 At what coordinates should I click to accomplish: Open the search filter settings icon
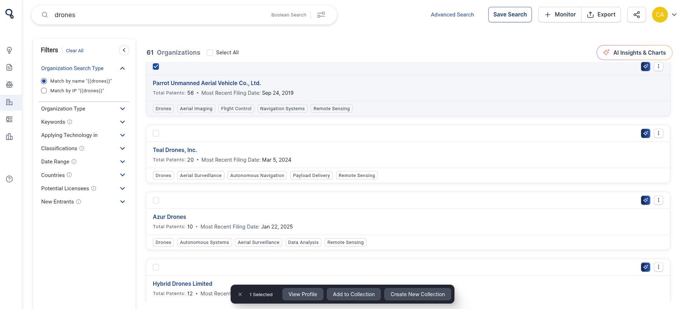point(321,15)
